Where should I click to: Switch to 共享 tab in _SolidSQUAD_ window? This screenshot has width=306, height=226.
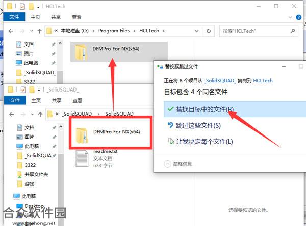click(x=57, y=100)
